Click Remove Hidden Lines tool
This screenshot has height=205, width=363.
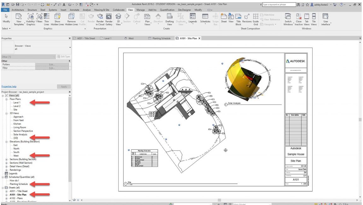point(71,19)
